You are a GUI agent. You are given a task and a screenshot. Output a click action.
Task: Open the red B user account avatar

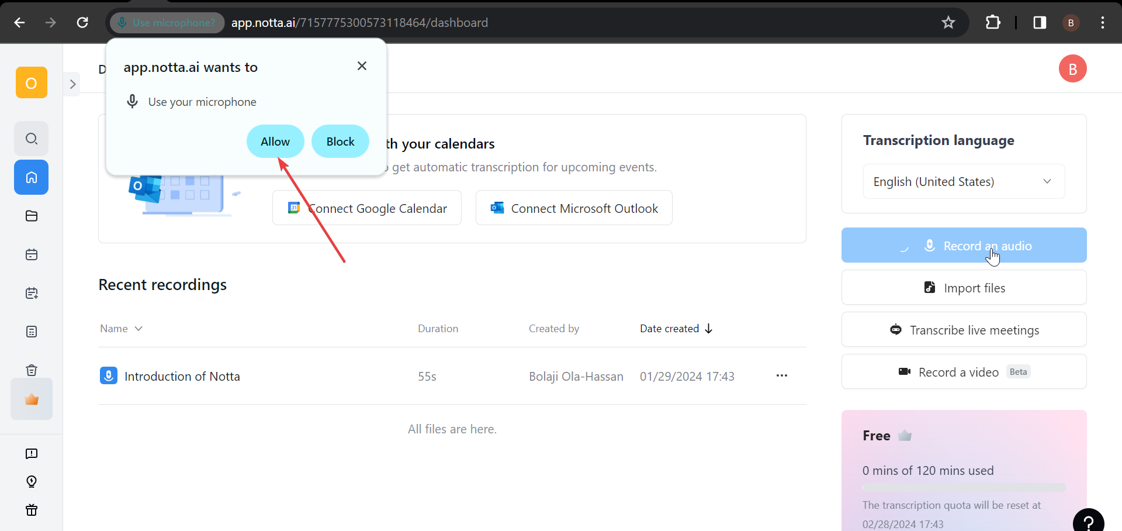(1072, 69)
